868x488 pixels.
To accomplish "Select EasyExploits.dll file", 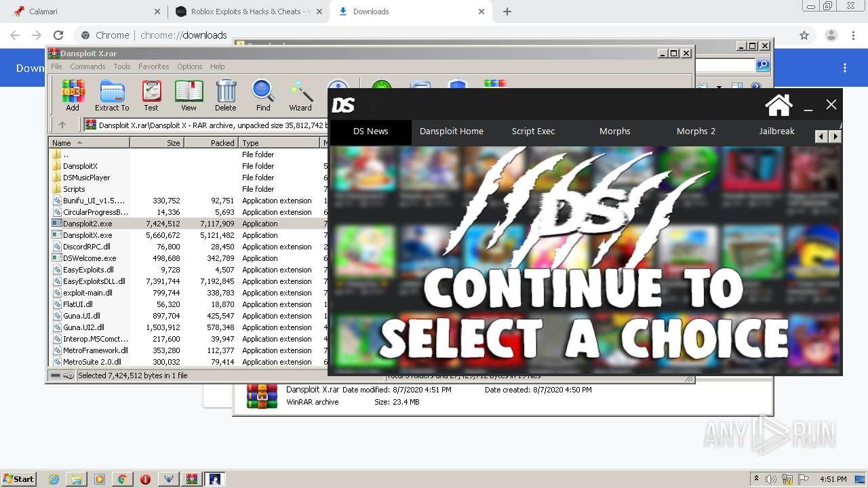I will pos(188,270).
